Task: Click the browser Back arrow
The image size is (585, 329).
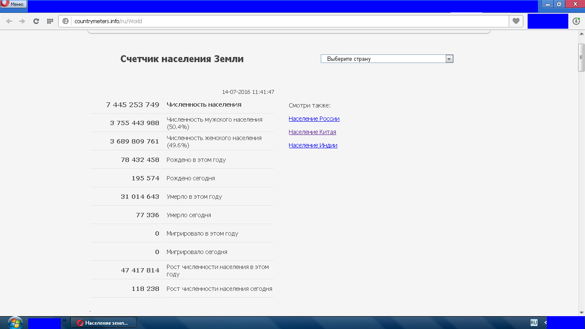Action: coord(9,21)
